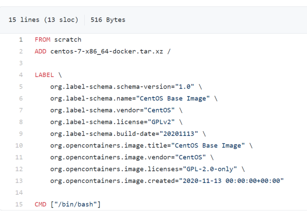This screenshot has height=217, width=307.
Task: Click the '15 lines (13 sloc)' text
Action: pyautogui.click(x=43, y=20)
